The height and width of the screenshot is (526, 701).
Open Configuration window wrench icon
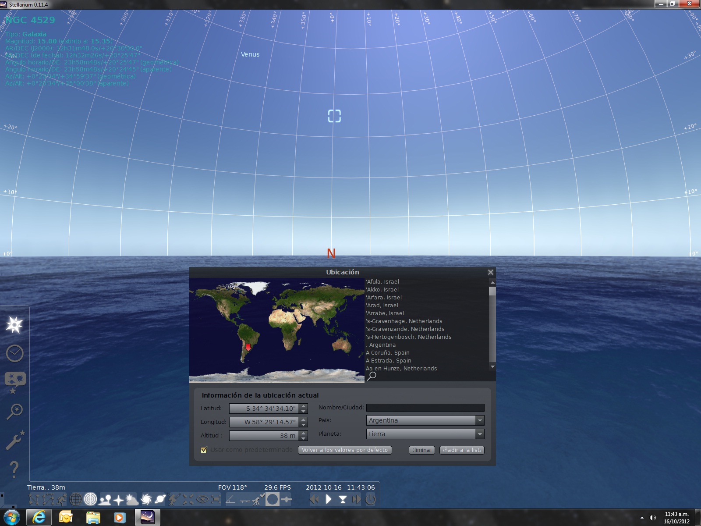coord(15,440)
